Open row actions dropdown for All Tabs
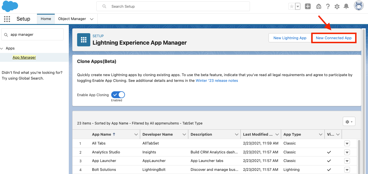Screen dimensions: 368x174 click(x=347, y=143)
